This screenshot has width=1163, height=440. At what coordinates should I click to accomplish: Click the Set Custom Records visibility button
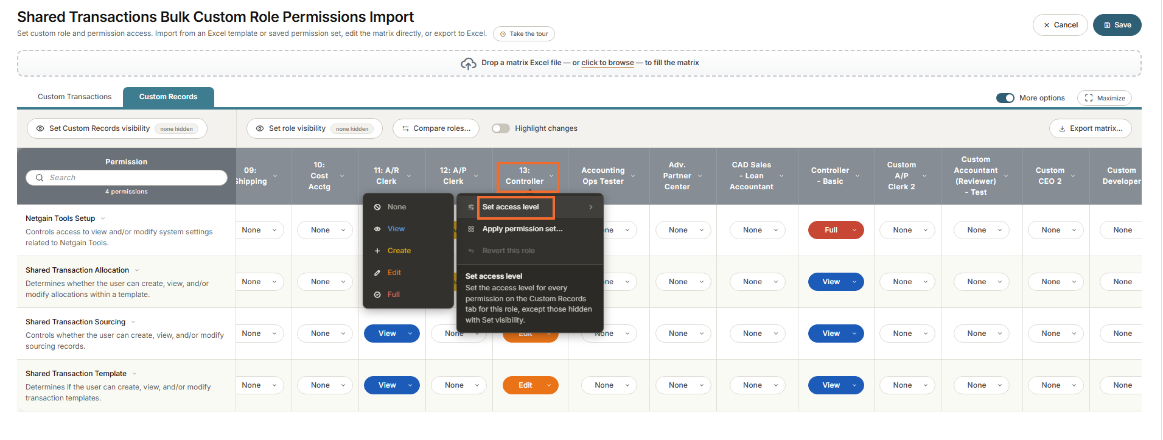coord(117,128)
